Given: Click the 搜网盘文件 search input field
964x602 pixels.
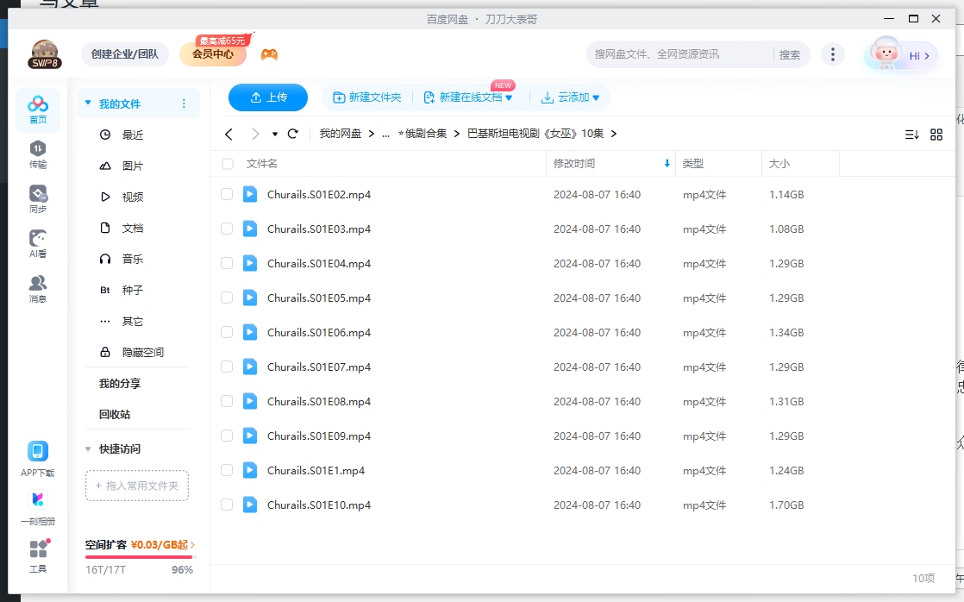Looking at the screenshot, I should 681,53.
